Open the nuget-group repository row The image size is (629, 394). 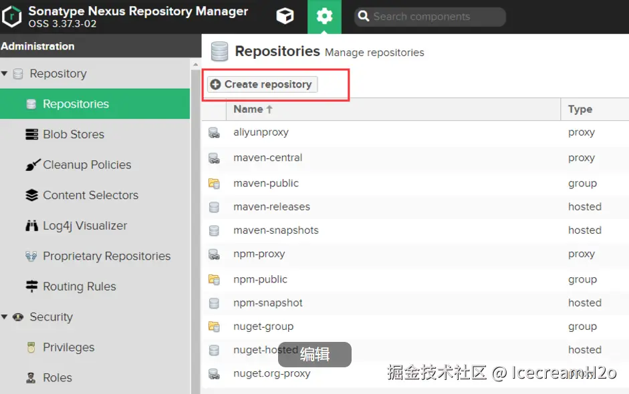pyautogui.click(x=415, y=327)
